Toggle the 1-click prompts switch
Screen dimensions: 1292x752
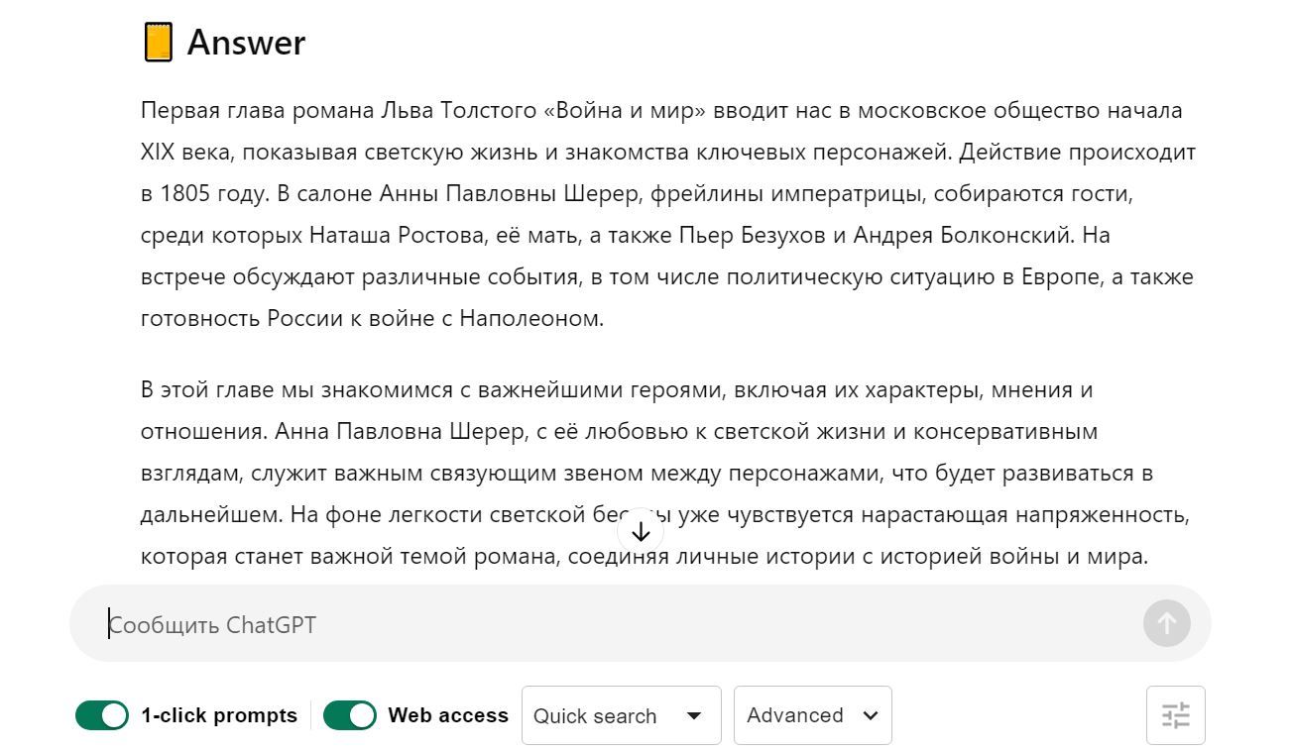click(x=102, y=715)
